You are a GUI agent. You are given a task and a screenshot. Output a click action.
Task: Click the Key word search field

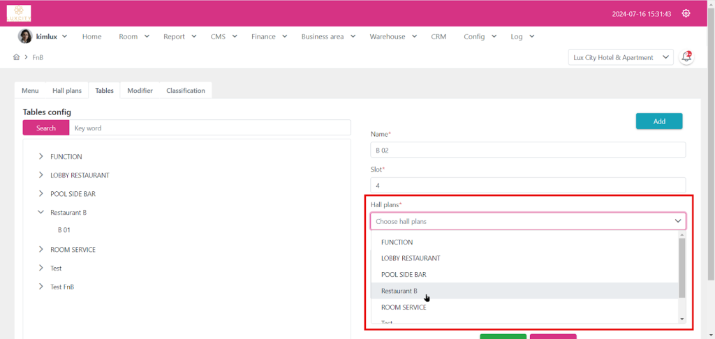pos(209,128)
